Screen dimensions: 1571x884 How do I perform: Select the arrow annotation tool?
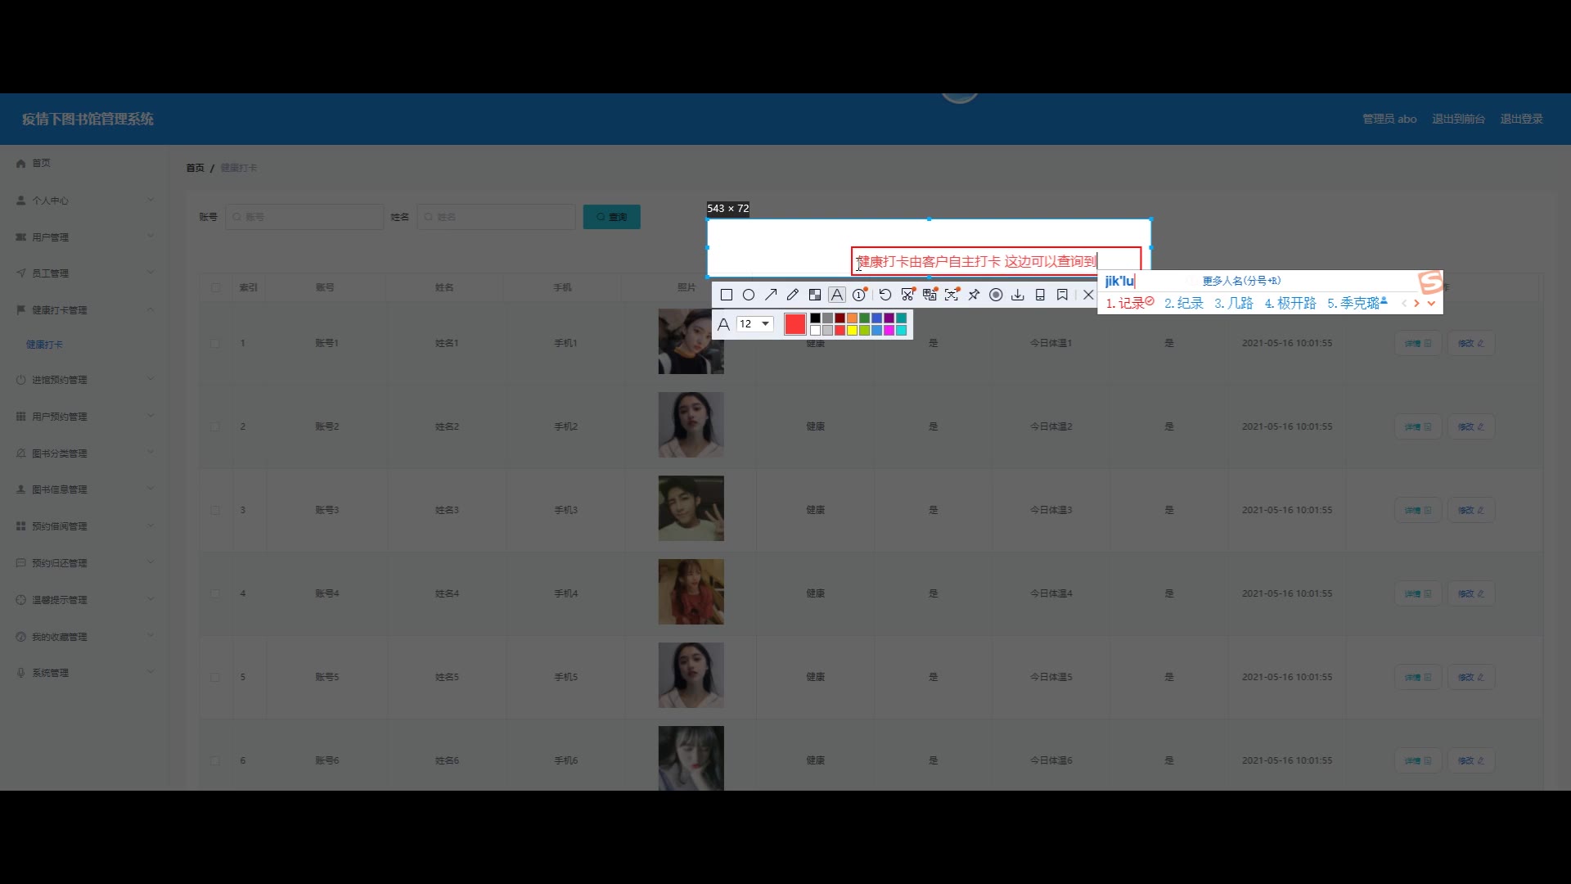pyautogui.click(x=771, y=295)
